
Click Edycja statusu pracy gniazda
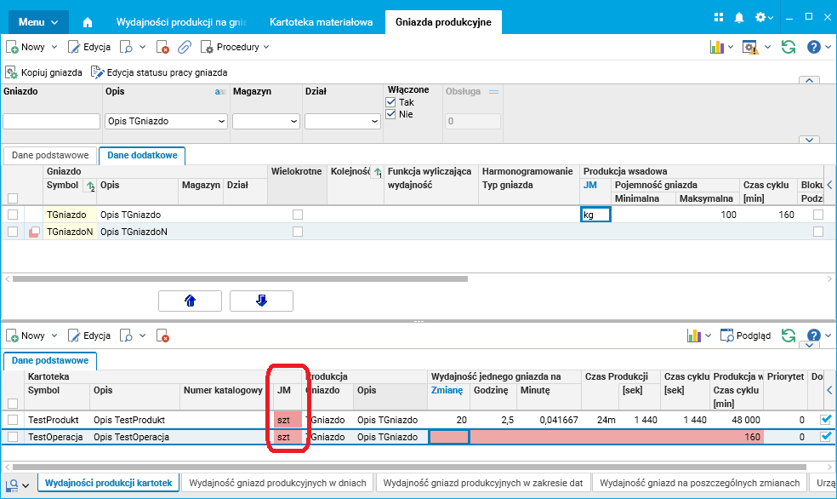159,72
